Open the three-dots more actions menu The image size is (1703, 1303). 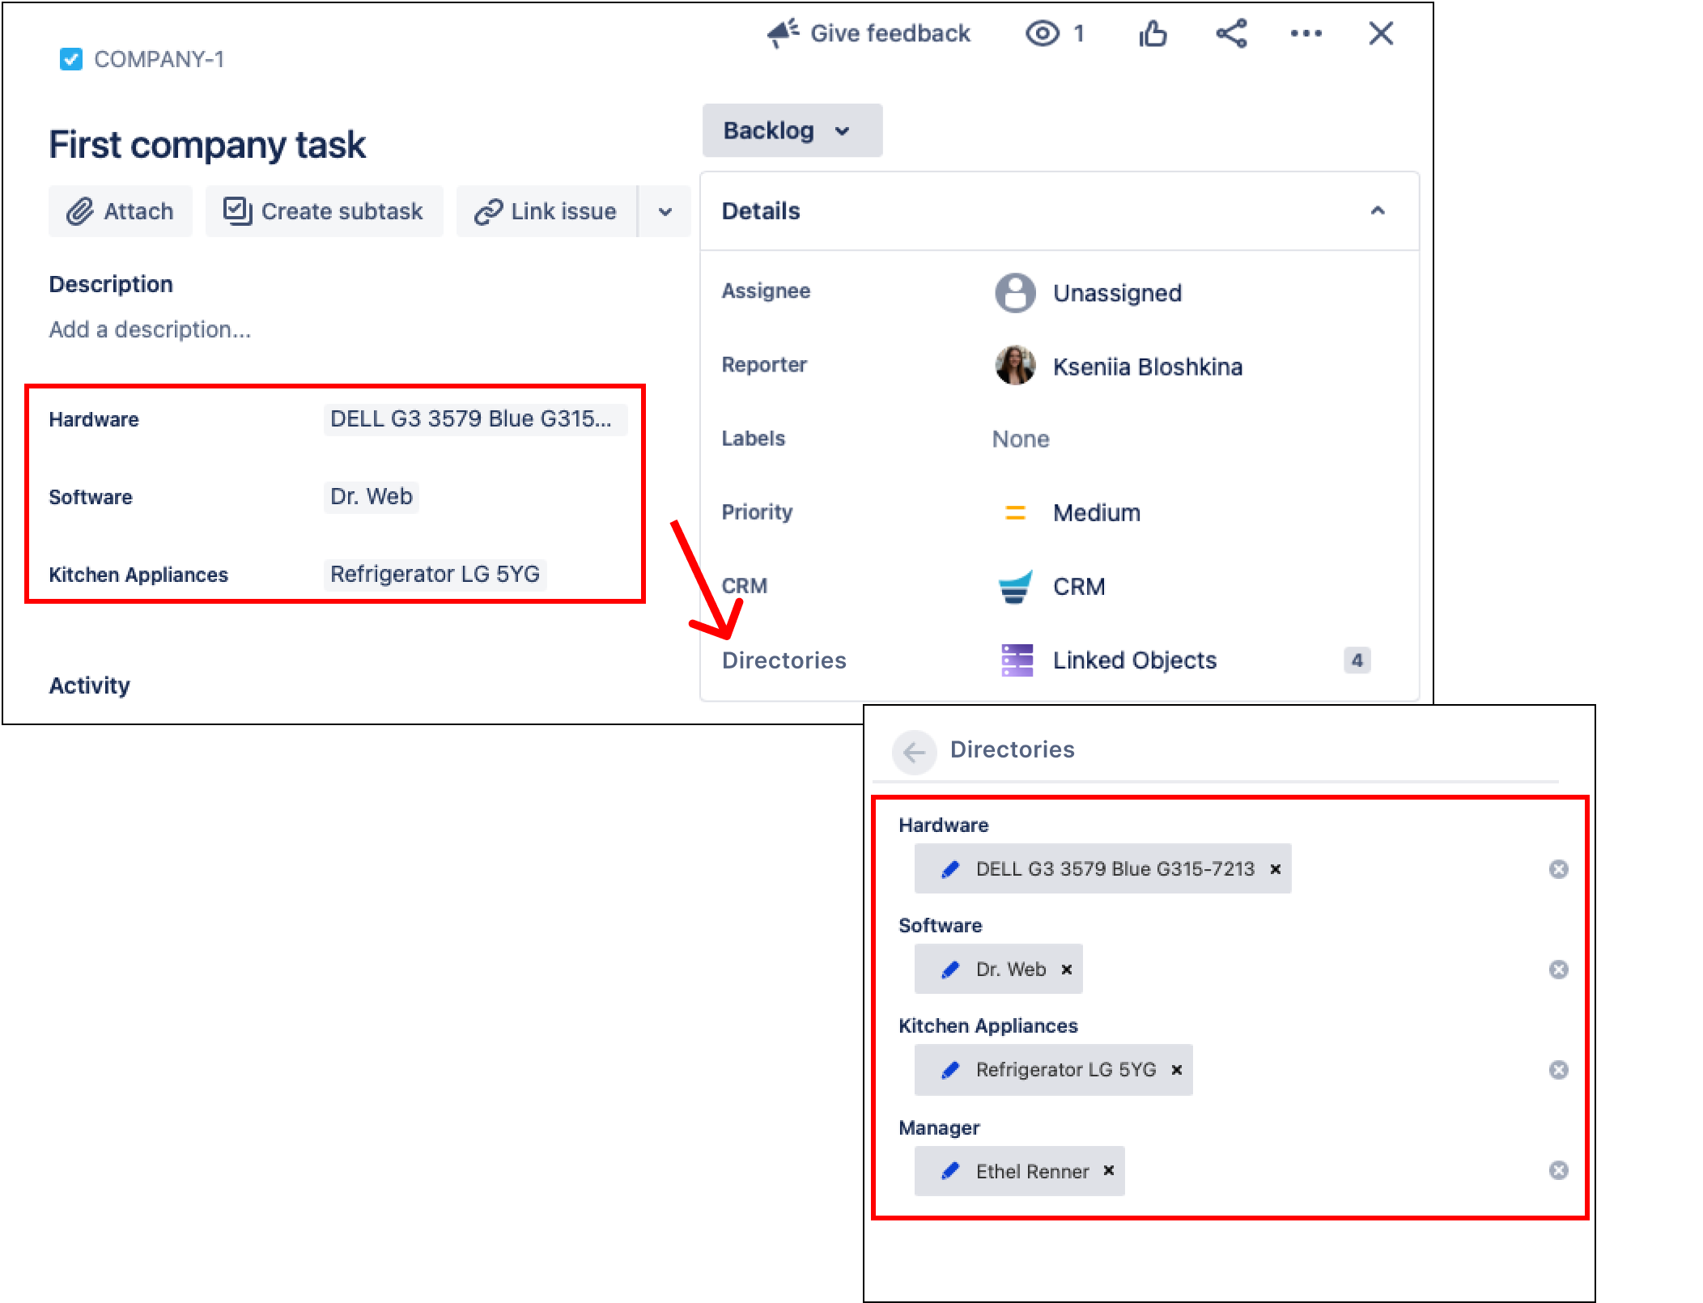coord(1306,34)
